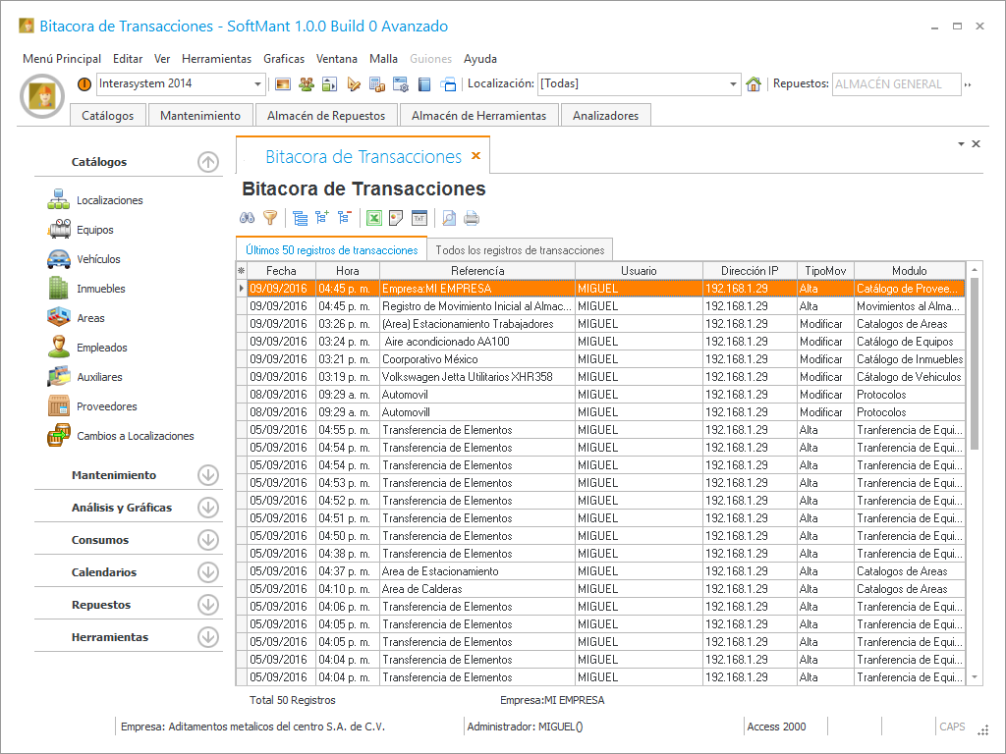
Task: Sort the grid by the Usuario column header
Action: (x=639, y=270)
